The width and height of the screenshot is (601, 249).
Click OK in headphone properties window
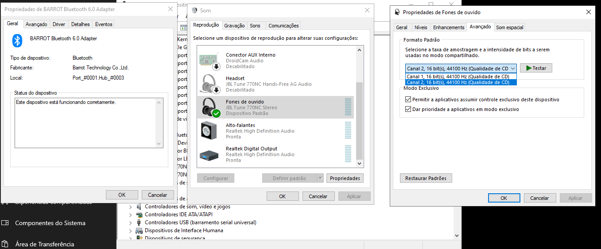504,198
